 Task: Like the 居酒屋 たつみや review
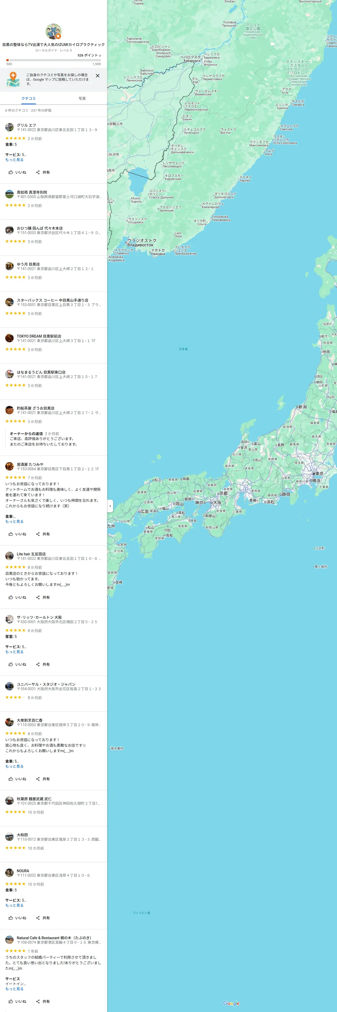(17, 534)
